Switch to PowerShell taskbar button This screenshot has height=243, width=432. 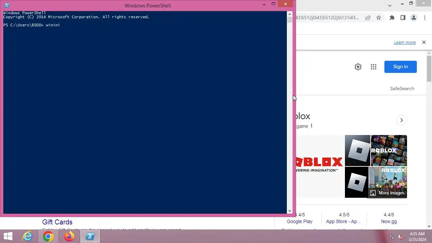point(90,237)
